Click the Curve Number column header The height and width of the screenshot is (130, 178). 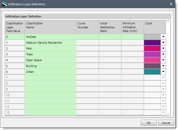[87, 27]
